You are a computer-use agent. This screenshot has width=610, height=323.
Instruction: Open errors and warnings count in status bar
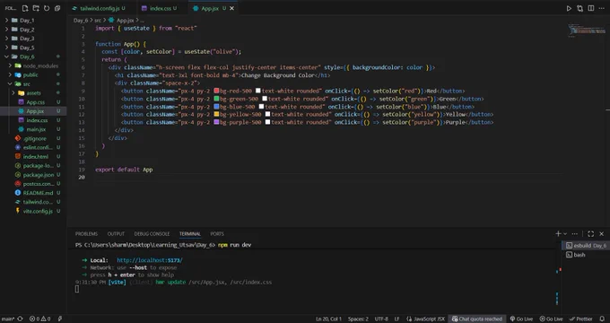(x=40, y=319)
